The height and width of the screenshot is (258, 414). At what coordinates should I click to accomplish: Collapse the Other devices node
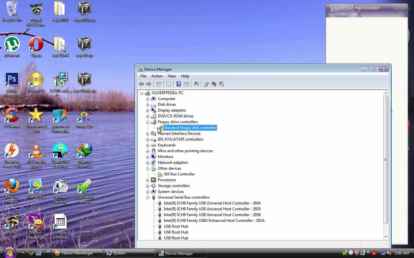tap(147, 168)
